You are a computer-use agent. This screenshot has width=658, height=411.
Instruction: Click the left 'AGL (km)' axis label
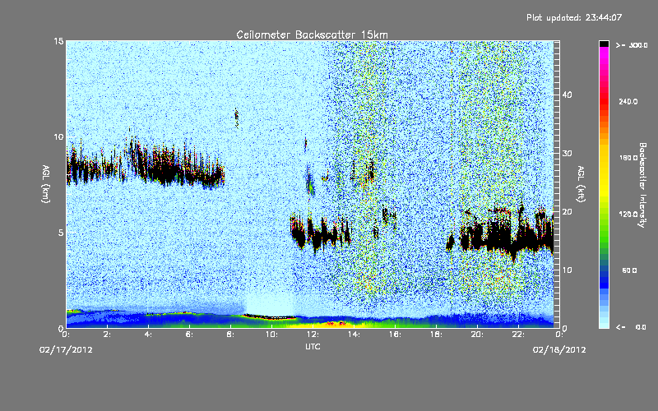point(46,184)
